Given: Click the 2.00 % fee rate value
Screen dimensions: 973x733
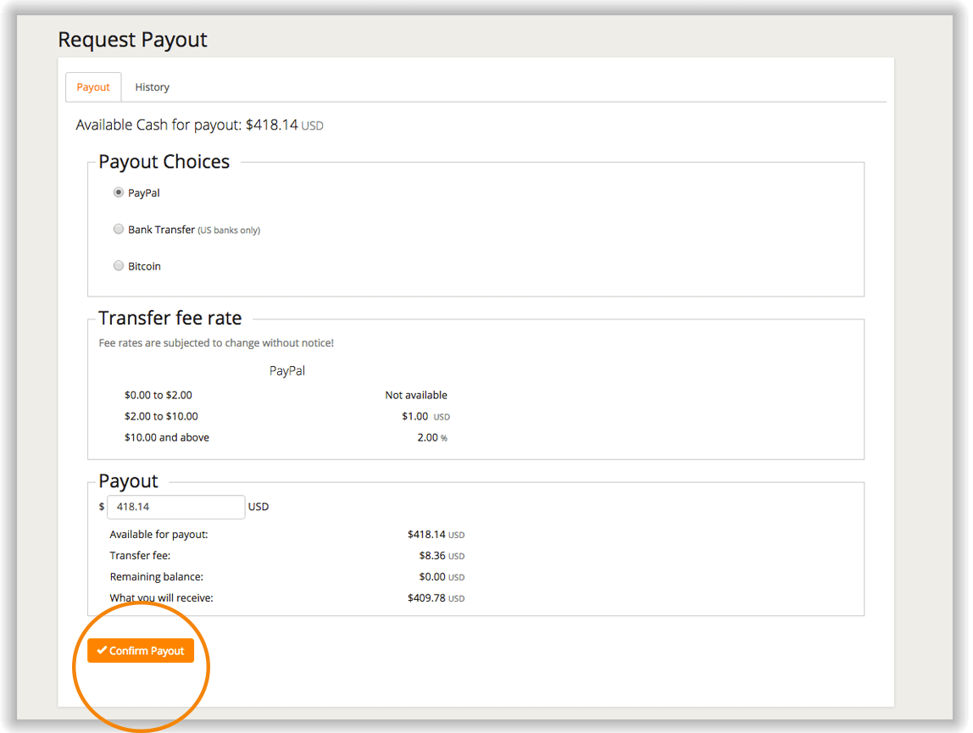Looking at the screenshot, I should (428, 437).
